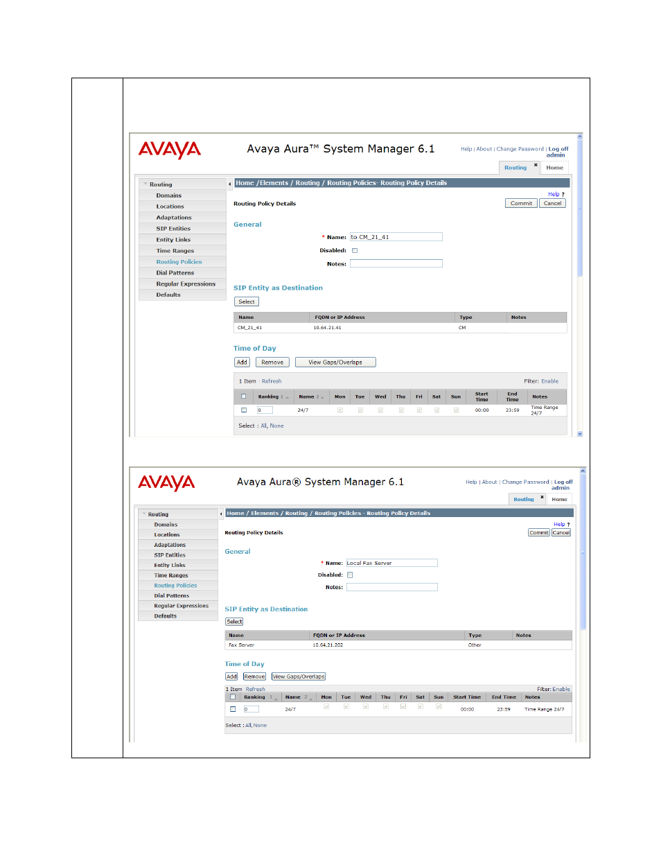Click Ranking value box in upper 24/7 row
Viewport: 661px width, 856px height.
tap(265, 410)
